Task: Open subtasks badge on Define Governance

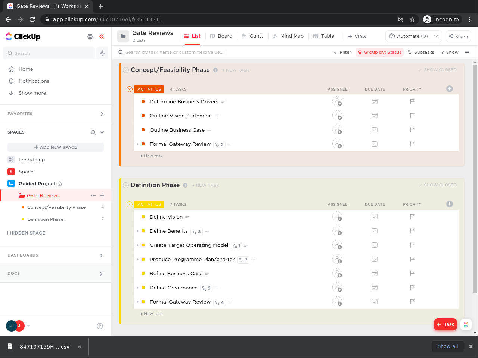Action: tap(206, 288)
